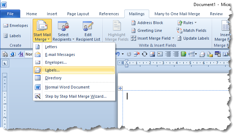This screenshot has height=137, width=238.
Task: Click the table move handle cross icon
Action: (x=120, y=88)
